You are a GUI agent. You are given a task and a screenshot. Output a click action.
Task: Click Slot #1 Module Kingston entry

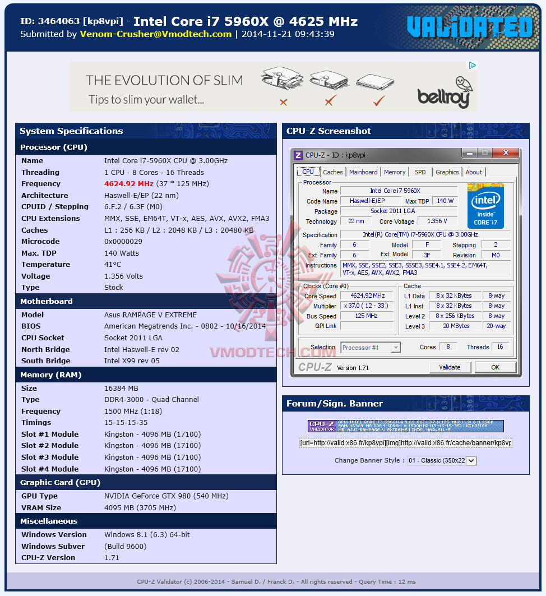pos(152,434)
